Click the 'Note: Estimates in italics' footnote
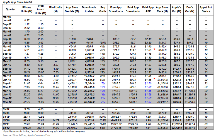 (x=44, y=132)
